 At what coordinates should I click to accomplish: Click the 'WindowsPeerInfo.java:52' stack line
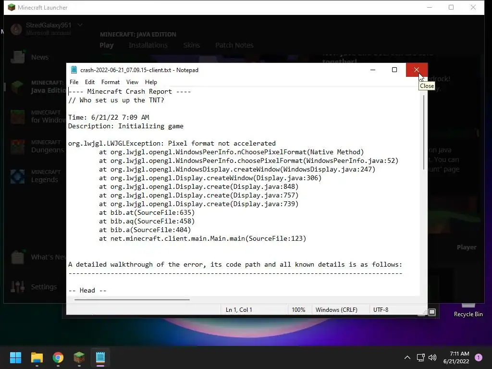(x=248, y=160)
